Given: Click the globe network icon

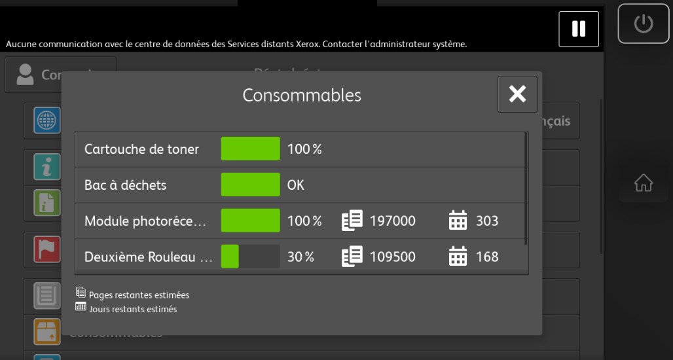Looking at the screenshot, I should (x=47, y=120).
